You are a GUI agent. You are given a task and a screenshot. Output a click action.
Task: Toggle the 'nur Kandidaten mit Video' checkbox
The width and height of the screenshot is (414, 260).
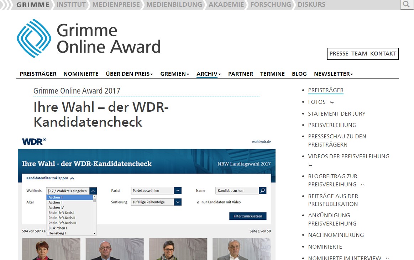point(198,202)
